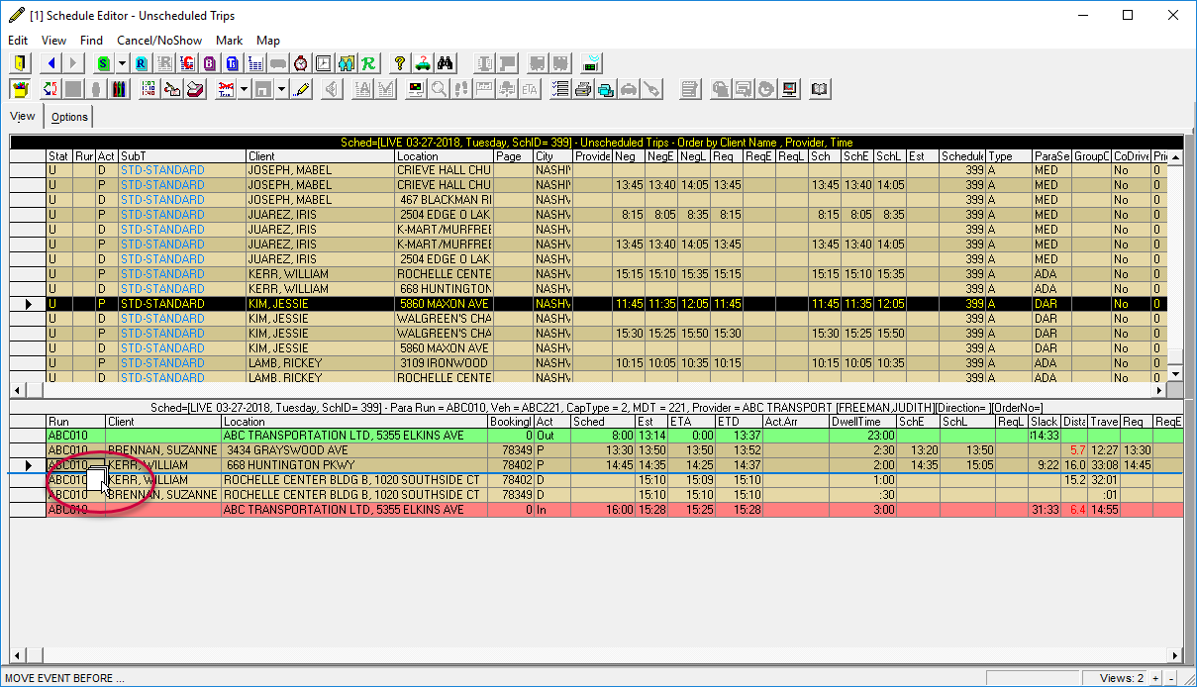The width and height of the screenshot is (1197, 687).
Task: Click the red clock icon on the top toolbar
Action: 299,62
